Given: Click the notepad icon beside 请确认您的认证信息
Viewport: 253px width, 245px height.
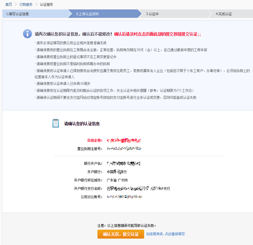Looking at the screenshot, I should pos(56,123).
